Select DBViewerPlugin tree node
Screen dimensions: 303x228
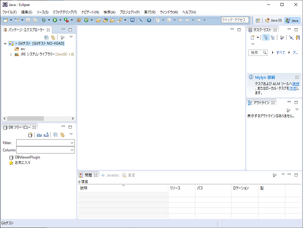tap(25, 157)
